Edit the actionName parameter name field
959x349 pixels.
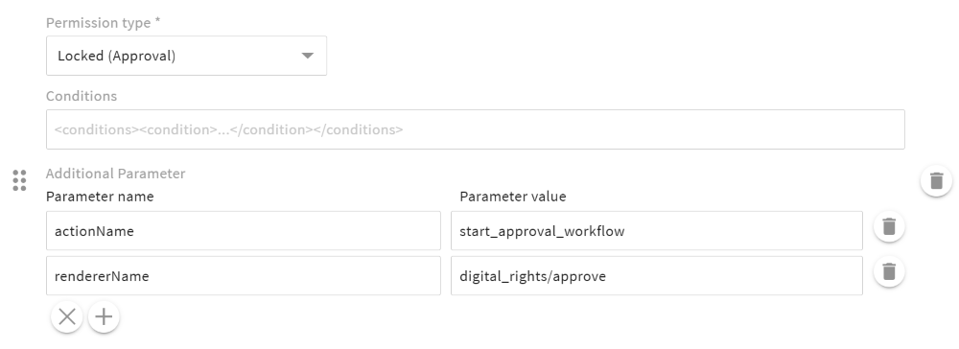pos(244,231)
